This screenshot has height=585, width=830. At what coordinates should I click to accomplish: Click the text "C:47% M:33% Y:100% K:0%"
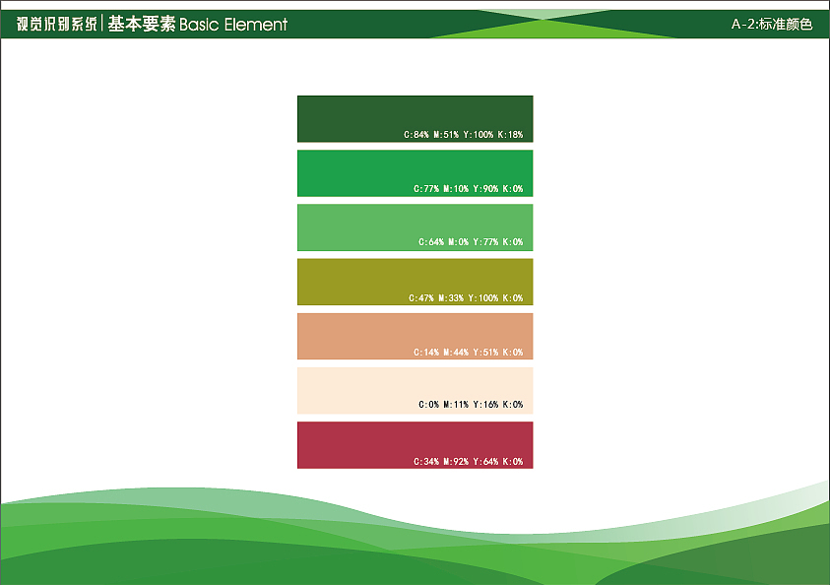pos(466,298)
